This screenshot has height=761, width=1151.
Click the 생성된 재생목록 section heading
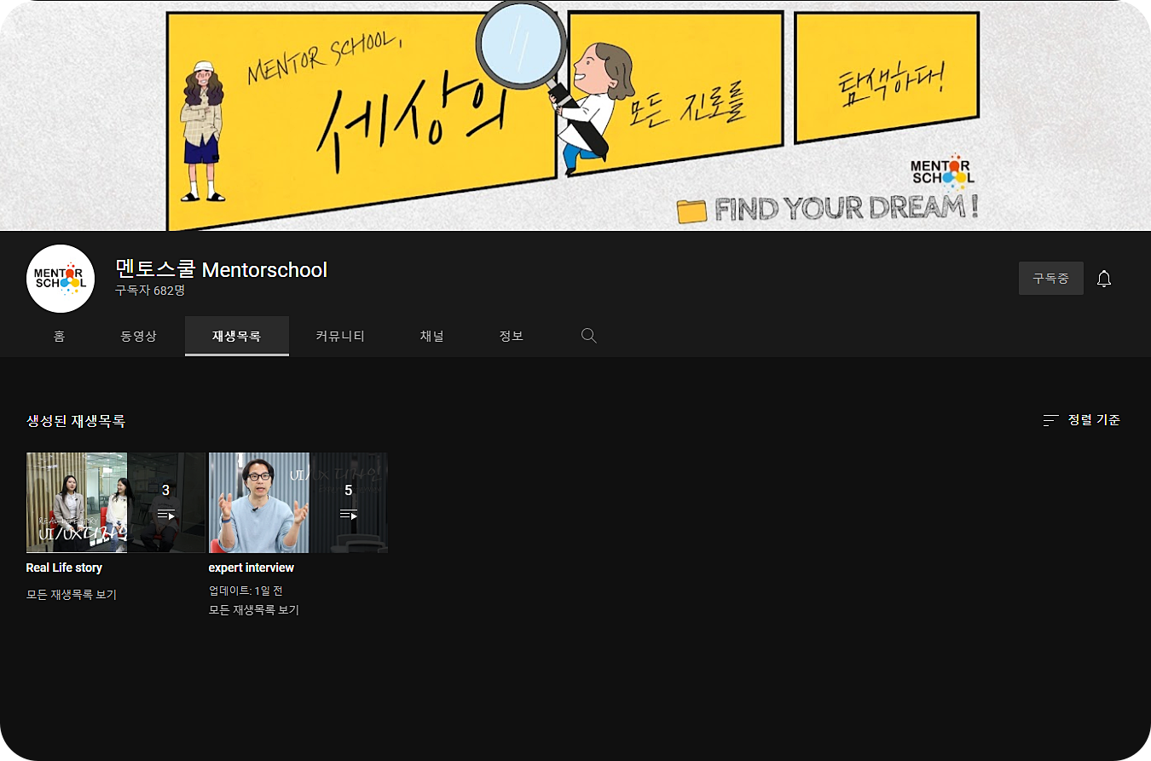coord(76,421)
